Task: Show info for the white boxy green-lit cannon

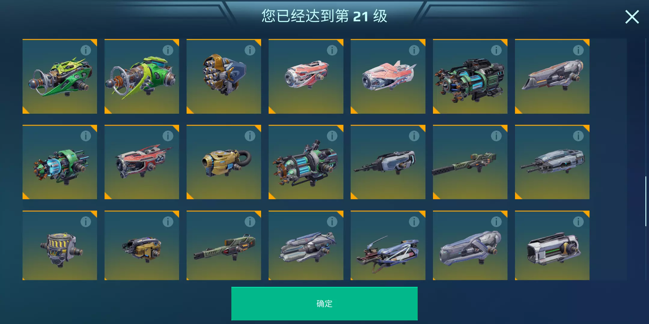Action: (578, 222)
